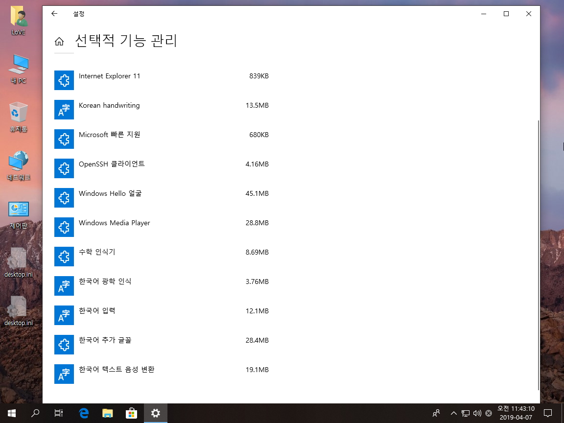The height and width of the screenshot is (423, 564).
Task: Click the 한국어 텍스트 음성 변환 language icon
Action: [64, 374]
